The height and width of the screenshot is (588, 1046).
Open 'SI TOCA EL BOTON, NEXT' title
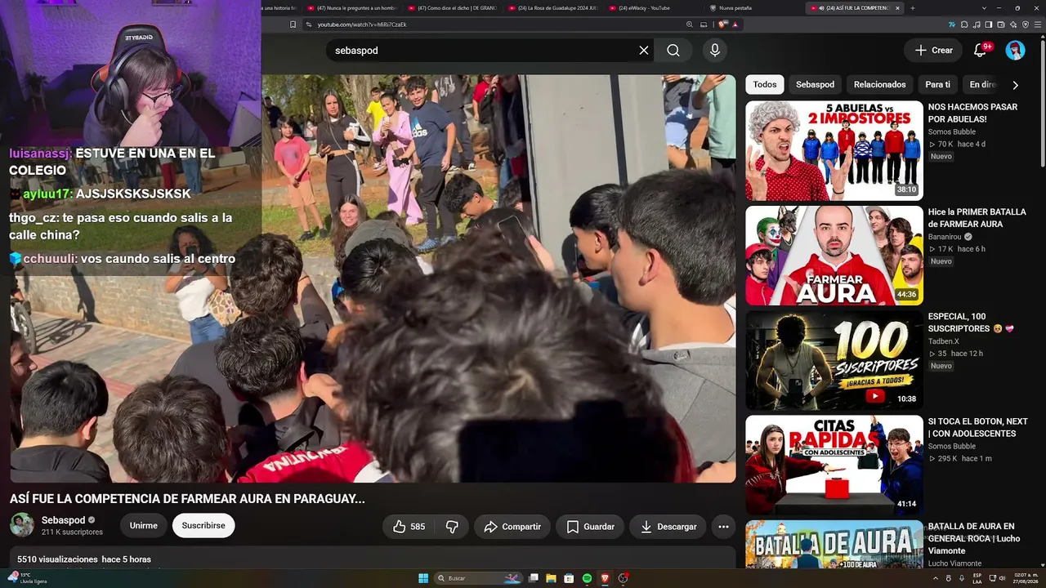(977, 427)
